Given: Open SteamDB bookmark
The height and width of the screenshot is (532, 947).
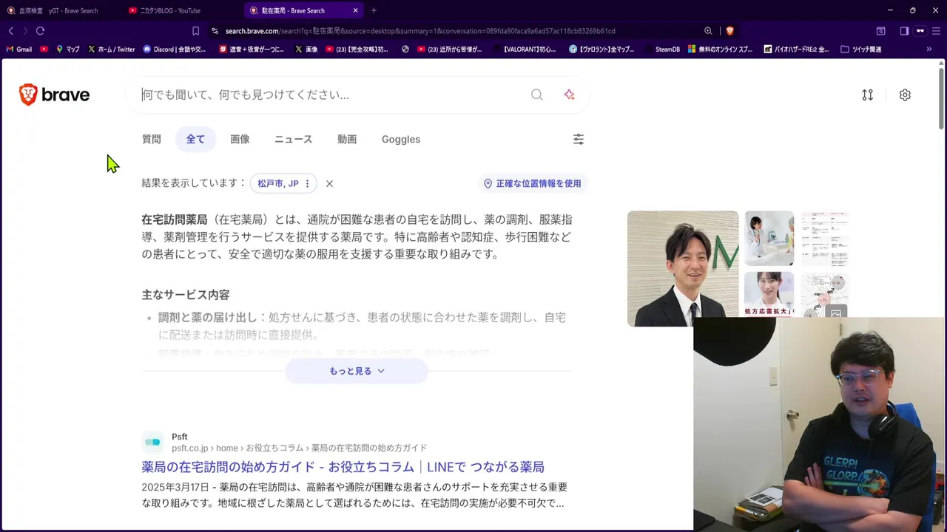Looking at the screenshot, I should coord(663,50).
